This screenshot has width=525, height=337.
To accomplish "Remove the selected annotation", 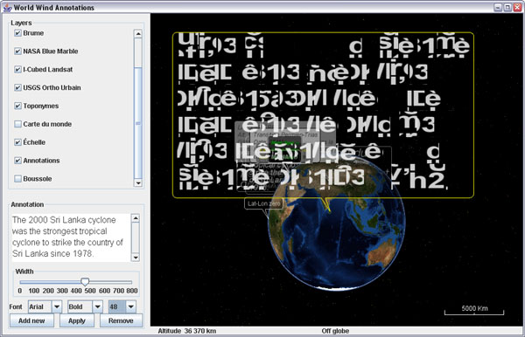I will 121,320.
